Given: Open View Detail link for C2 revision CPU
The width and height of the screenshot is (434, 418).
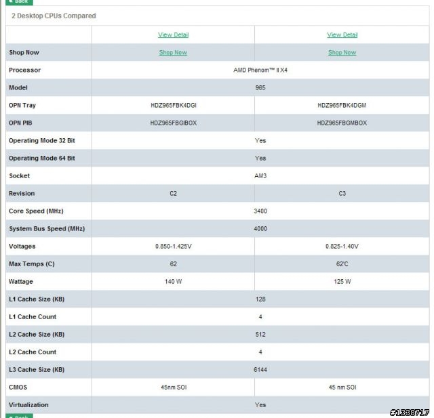Looking at the screenshot, I should [174, 35].
